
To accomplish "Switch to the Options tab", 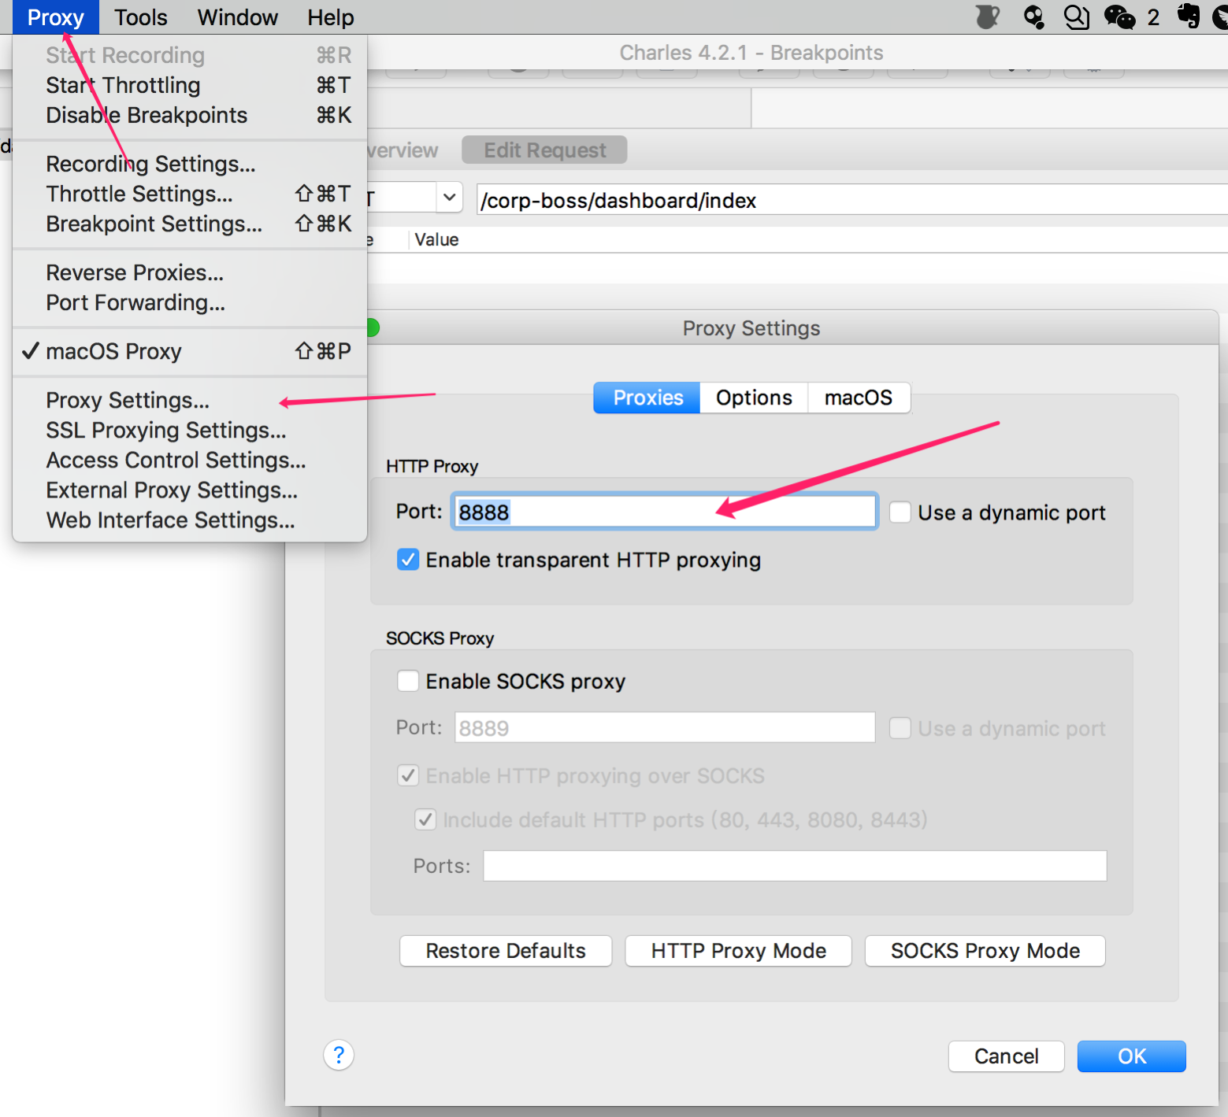I will point(754,398).
